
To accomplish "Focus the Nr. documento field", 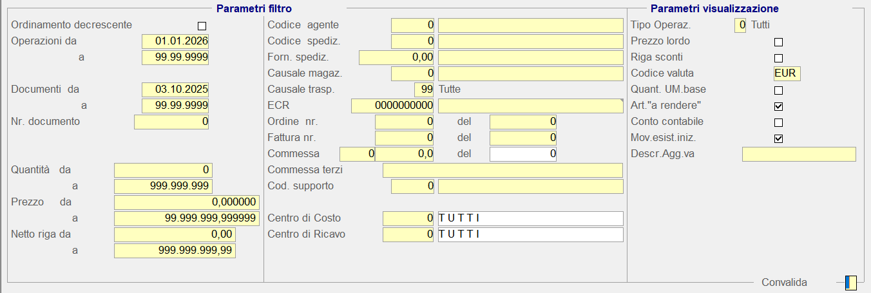I will point(171,122).
